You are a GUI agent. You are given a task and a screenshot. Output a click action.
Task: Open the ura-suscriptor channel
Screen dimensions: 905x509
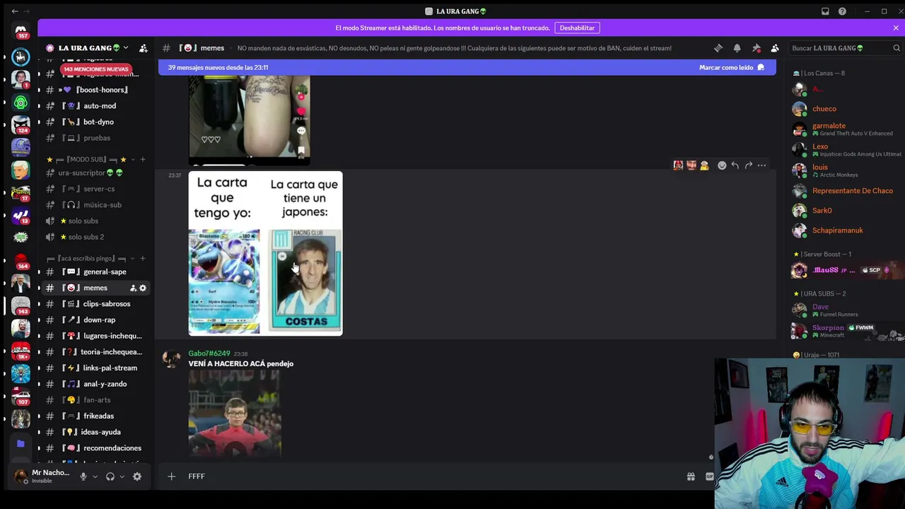[x=95, y=172]
